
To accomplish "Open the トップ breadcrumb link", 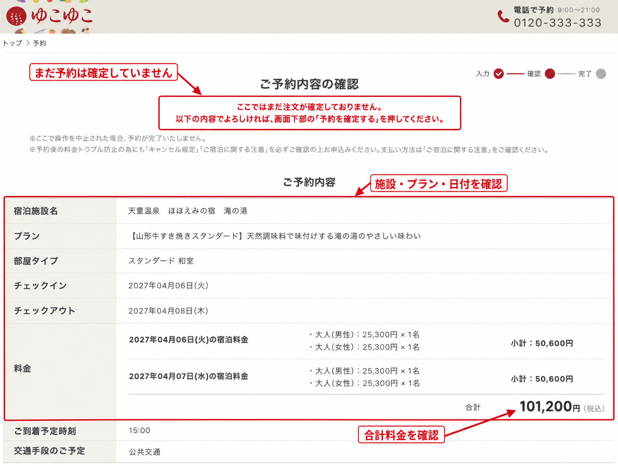I will click(x=12, y=43).
